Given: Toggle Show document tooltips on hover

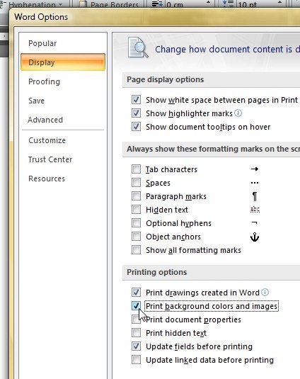Looking at the screenshot, I should coord(136,126).
